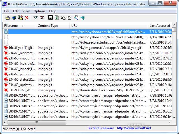Image resolution: width=179 pixels, height=134 pixels.
Task: Open the File menu
Action: [x=7, y=11]
